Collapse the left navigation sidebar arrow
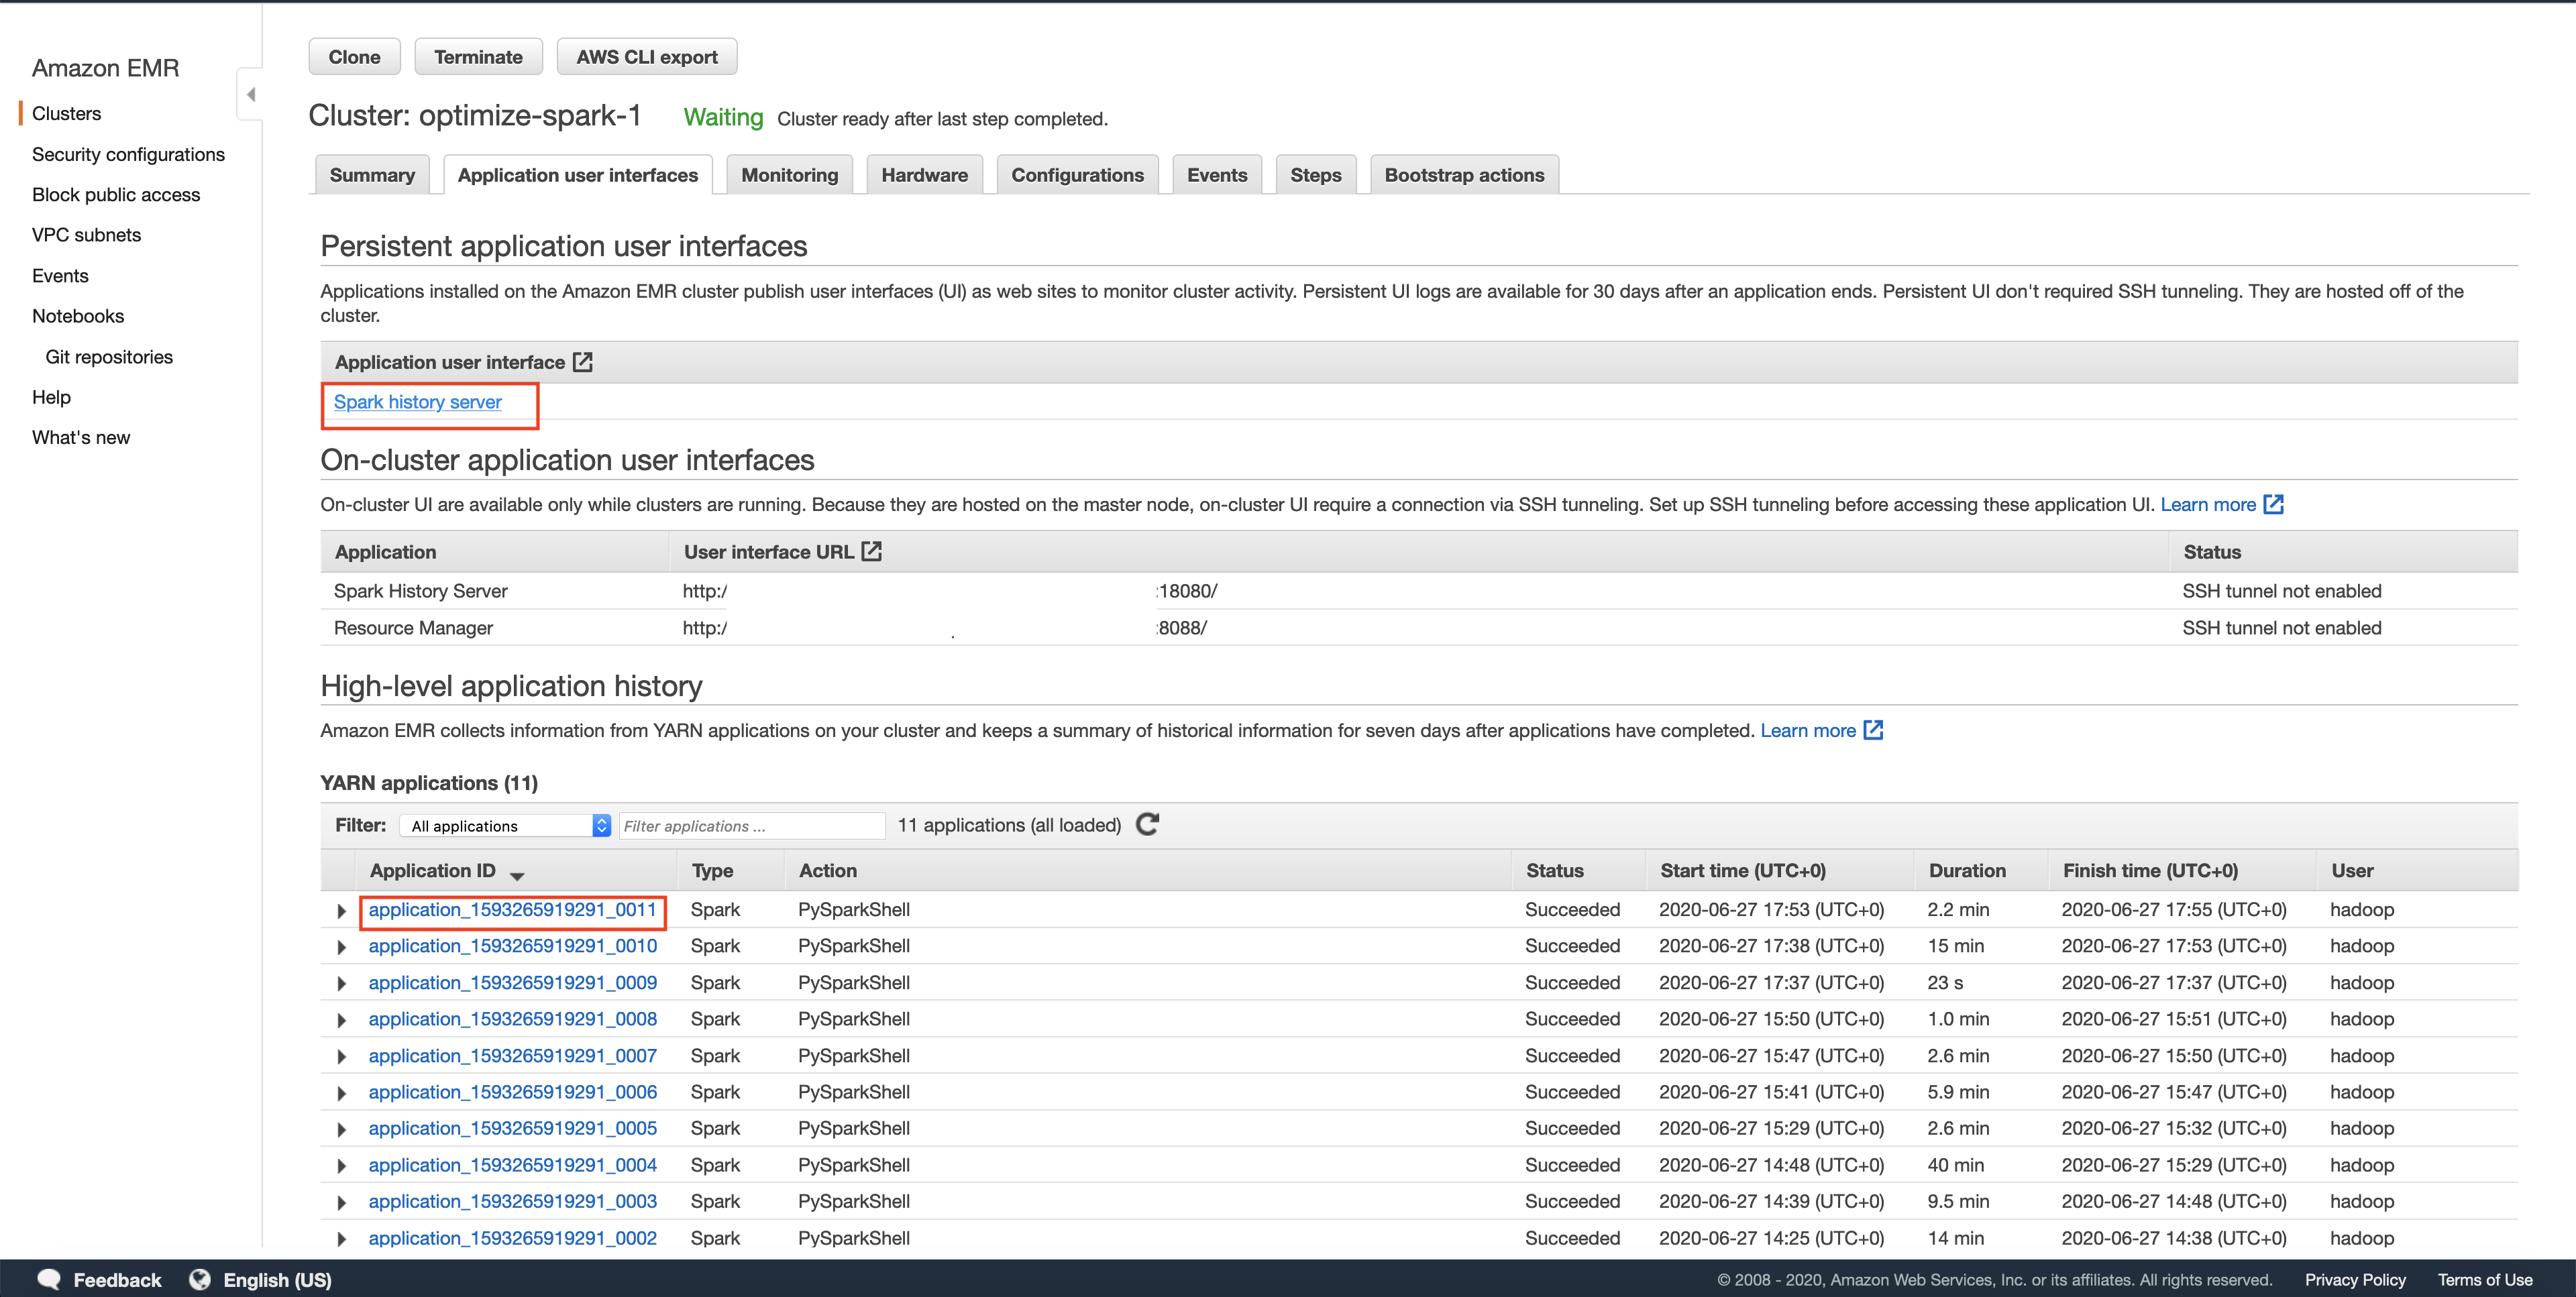Image resolution: width=2576 pixels, height=1297 pixels. [251, 94]
